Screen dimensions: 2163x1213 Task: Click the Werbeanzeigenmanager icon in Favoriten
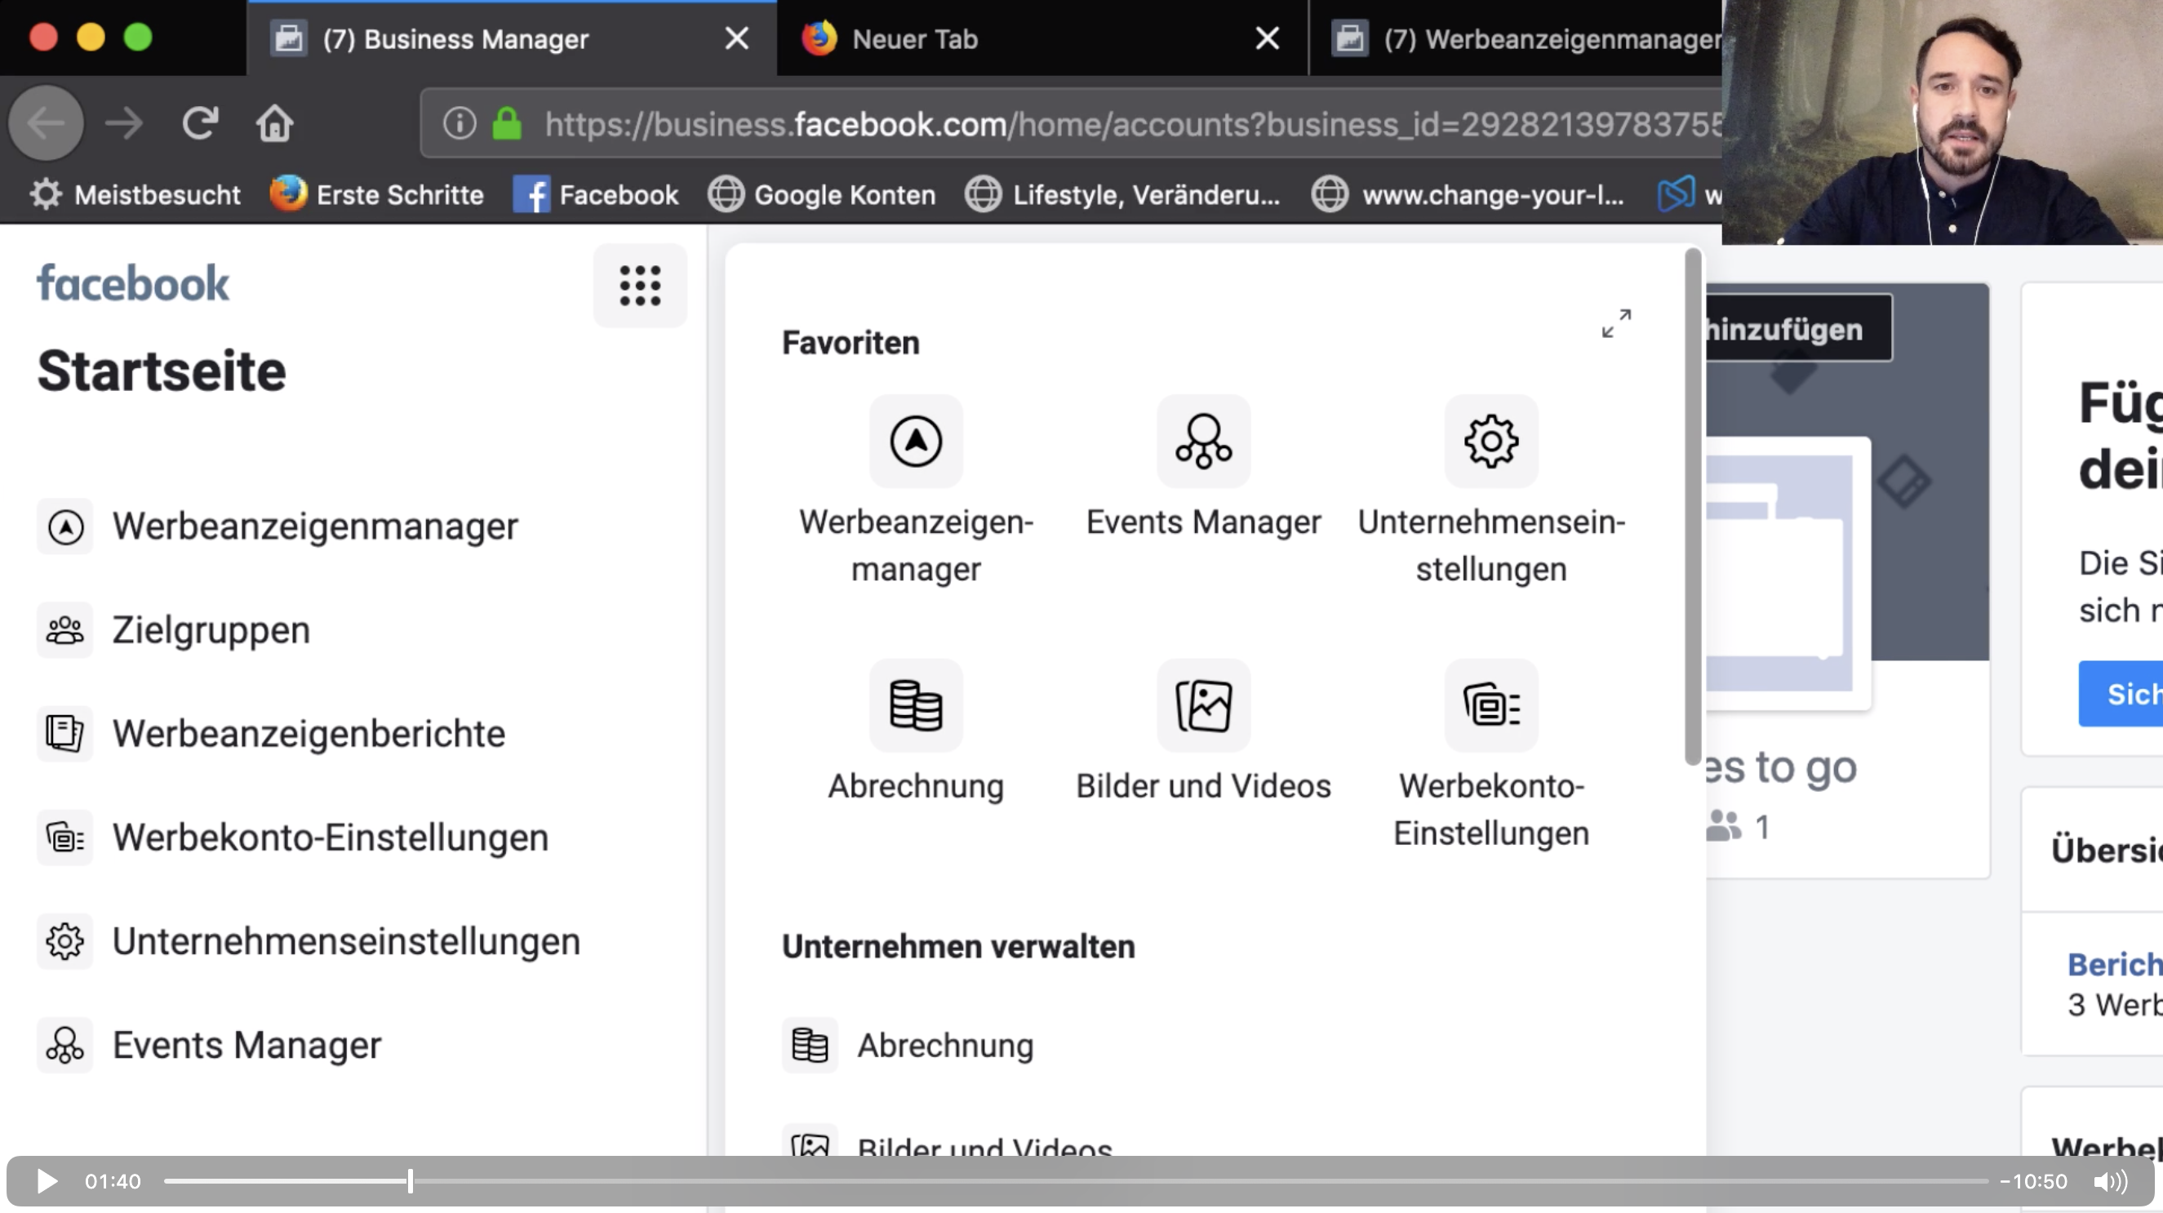tap(916, 442)
